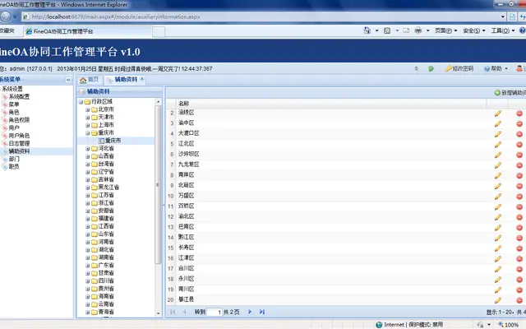Jump to last page in pager
The height and width of the screenshot is (329, 526).
click(x=262, y=312)
